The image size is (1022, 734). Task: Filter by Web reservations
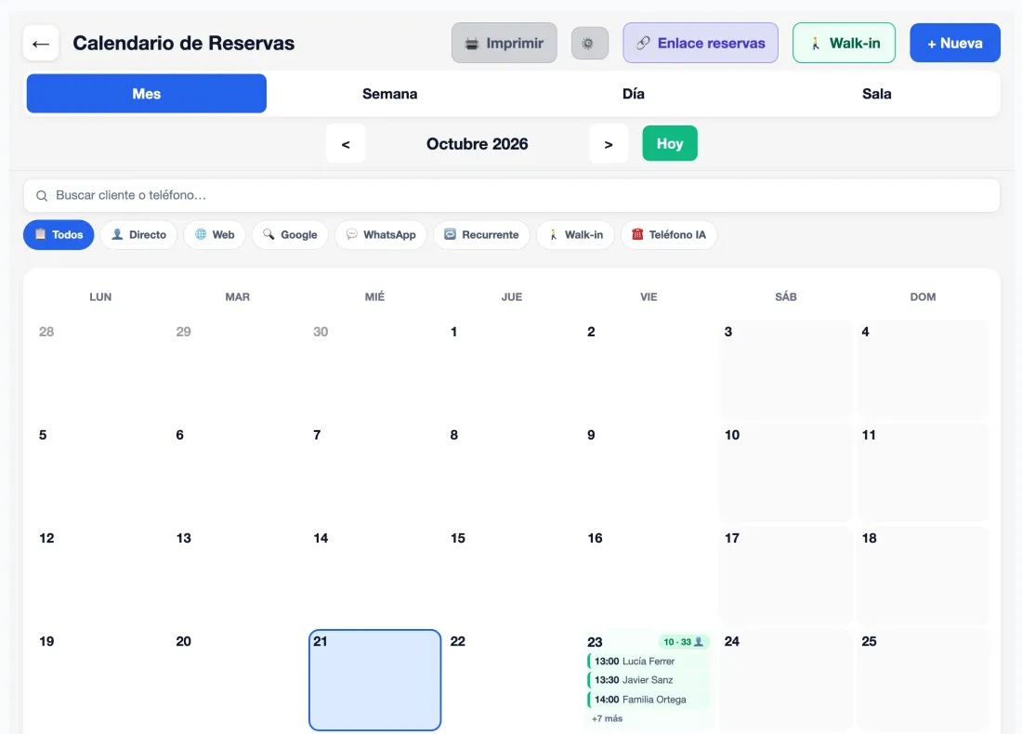[x=215, y=235]
